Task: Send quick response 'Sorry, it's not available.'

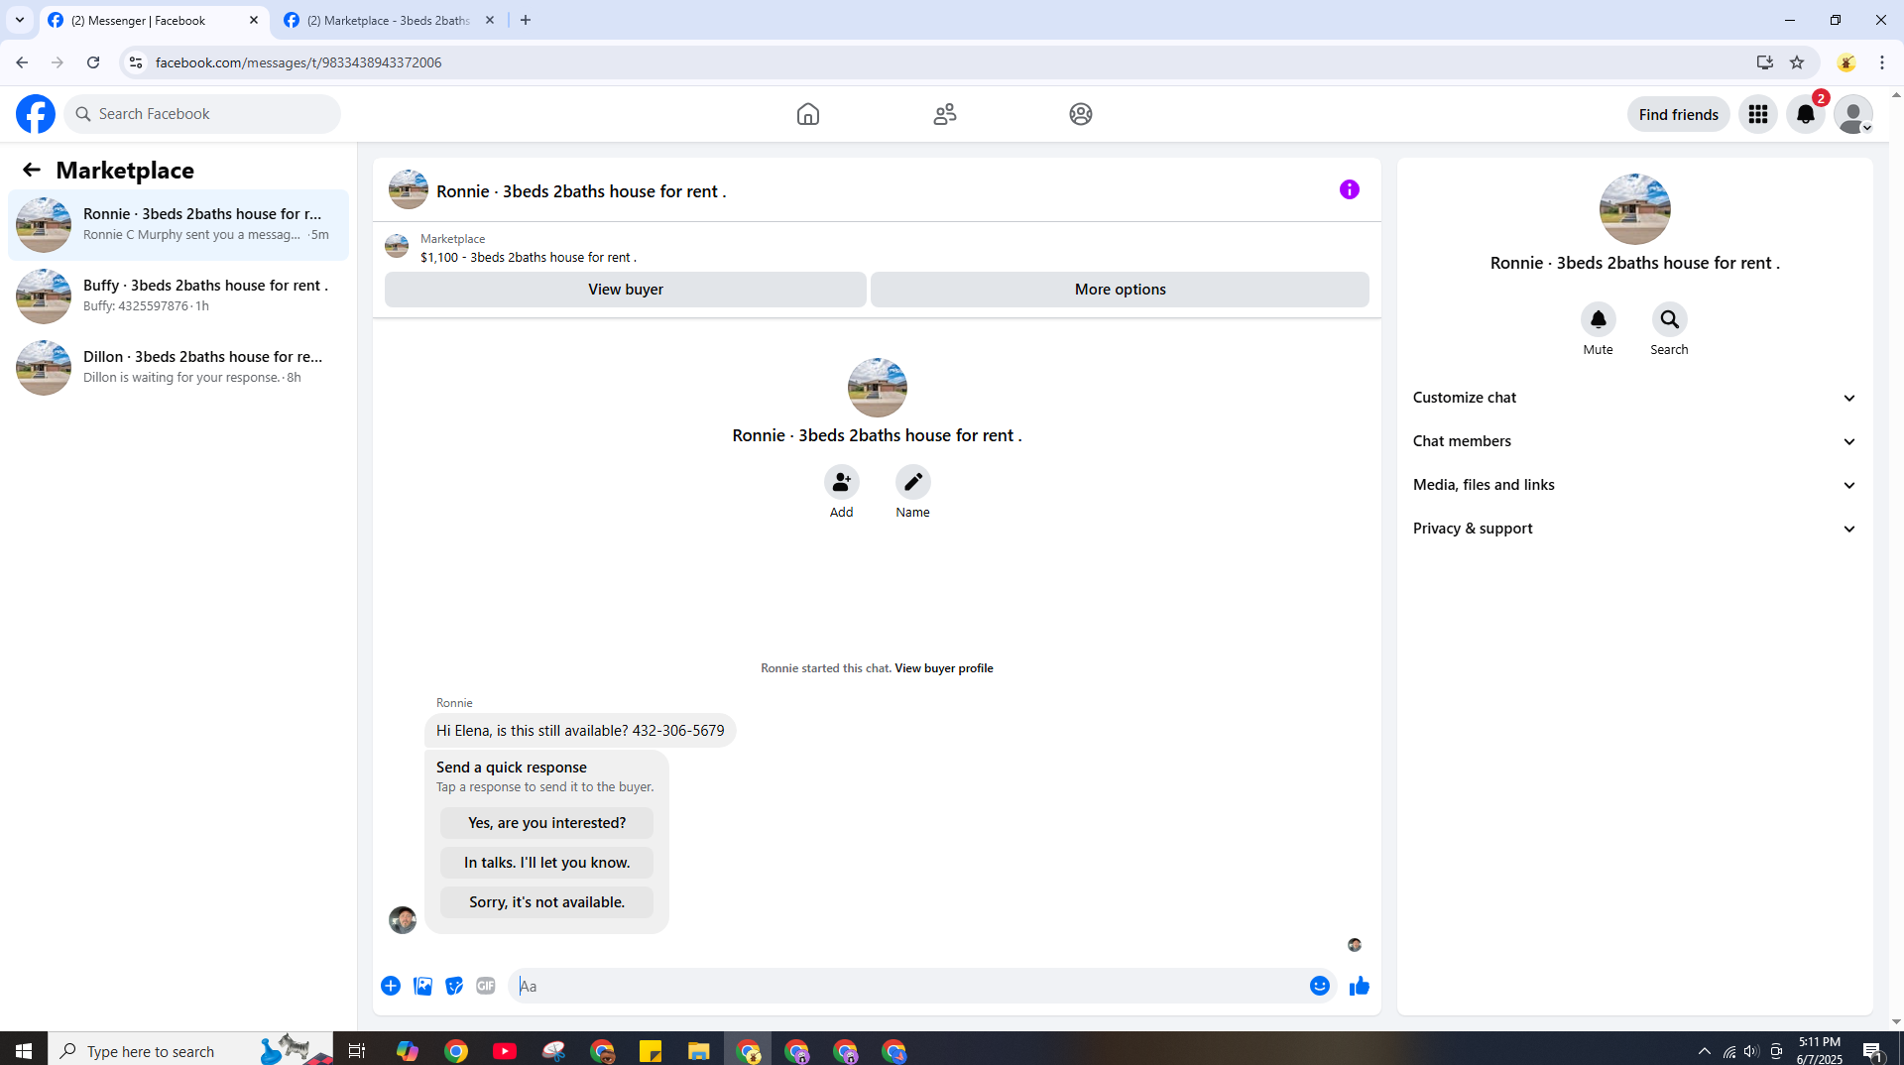Action: [x=547, y=902]
